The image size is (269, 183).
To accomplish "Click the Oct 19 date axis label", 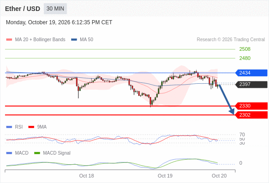I will point(165,176).
